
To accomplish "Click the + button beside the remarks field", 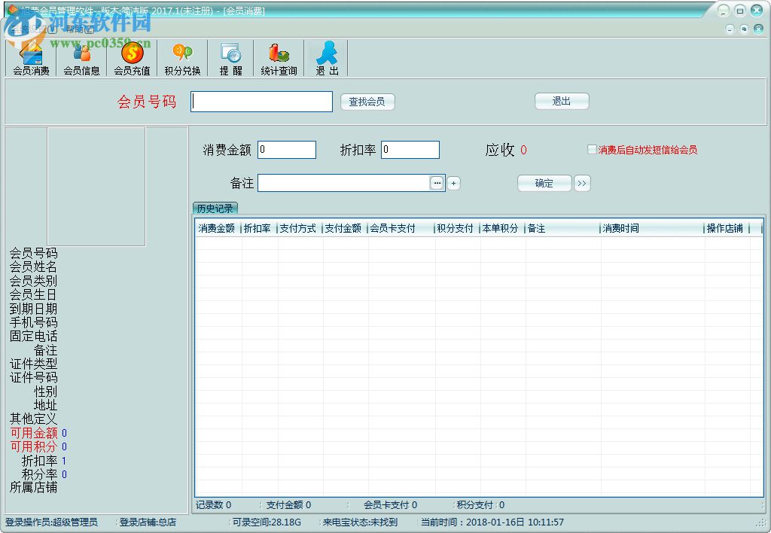I will 453,182.
